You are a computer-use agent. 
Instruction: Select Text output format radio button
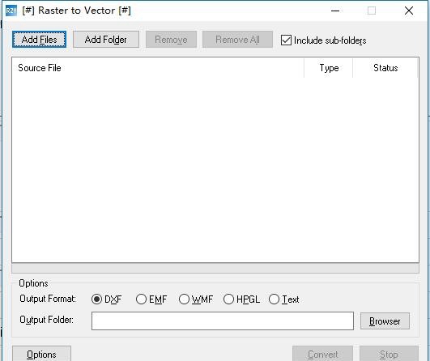[274, 299]
